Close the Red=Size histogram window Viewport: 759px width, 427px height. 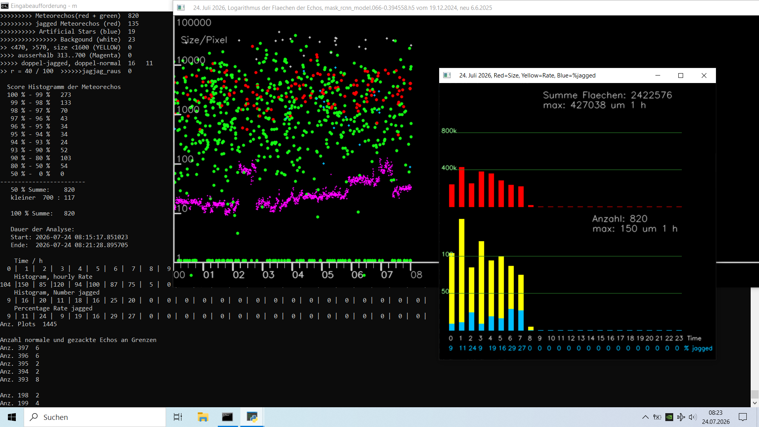[x=704, y=75]
